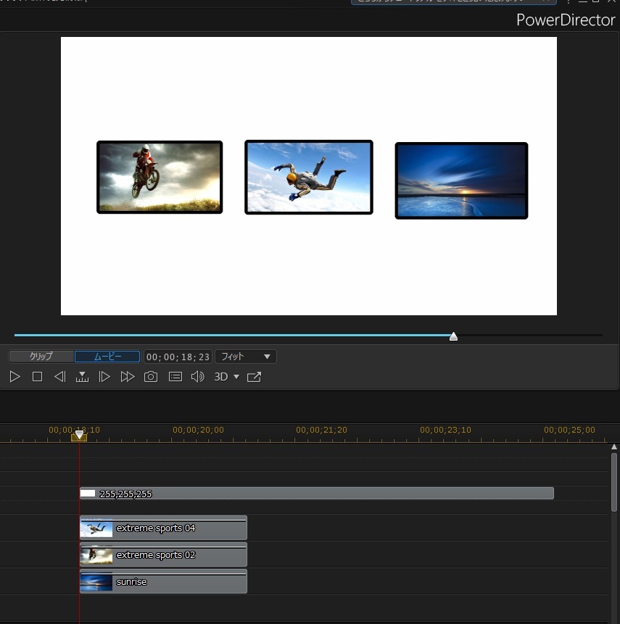Take a snapshot with the camera icon
620x624 pixels.
151,376
